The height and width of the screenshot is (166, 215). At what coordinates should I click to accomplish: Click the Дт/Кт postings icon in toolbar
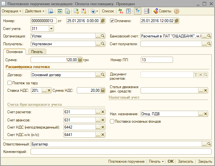click(121, 11)
